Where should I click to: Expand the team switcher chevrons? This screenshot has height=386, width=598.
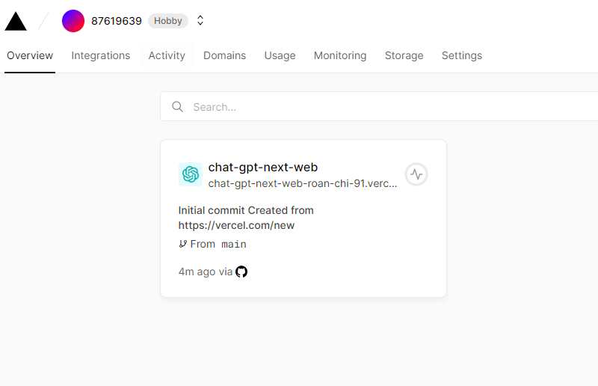(200, 21)
